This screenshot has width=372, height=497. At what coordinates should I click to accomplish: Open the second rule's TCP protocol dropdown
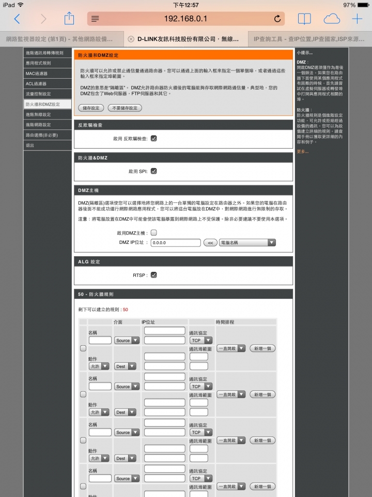201,386
